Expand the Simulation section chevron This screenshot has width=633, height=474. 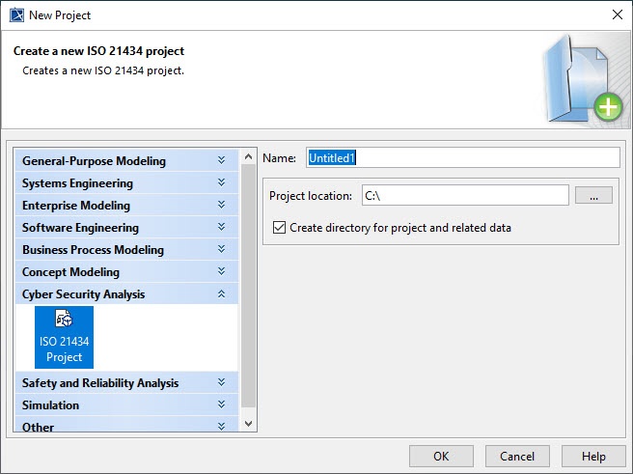pos(221,404)
